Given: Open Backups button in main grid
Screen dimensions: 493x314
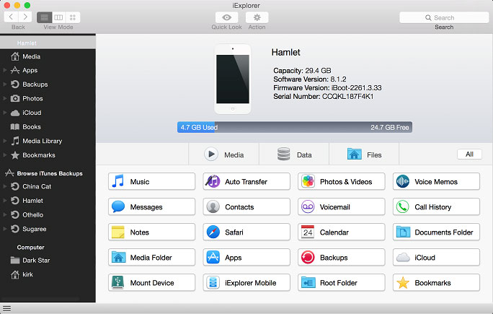Looking at the screenshot, I should [341, 257].
